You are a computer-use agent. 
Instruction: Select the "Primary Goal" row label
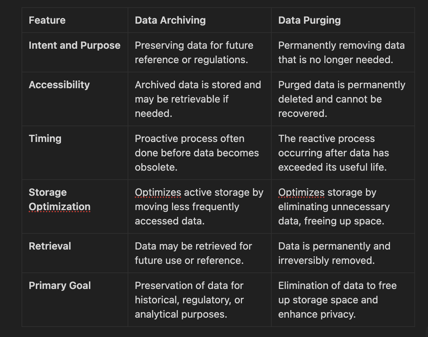click(60, 286)
